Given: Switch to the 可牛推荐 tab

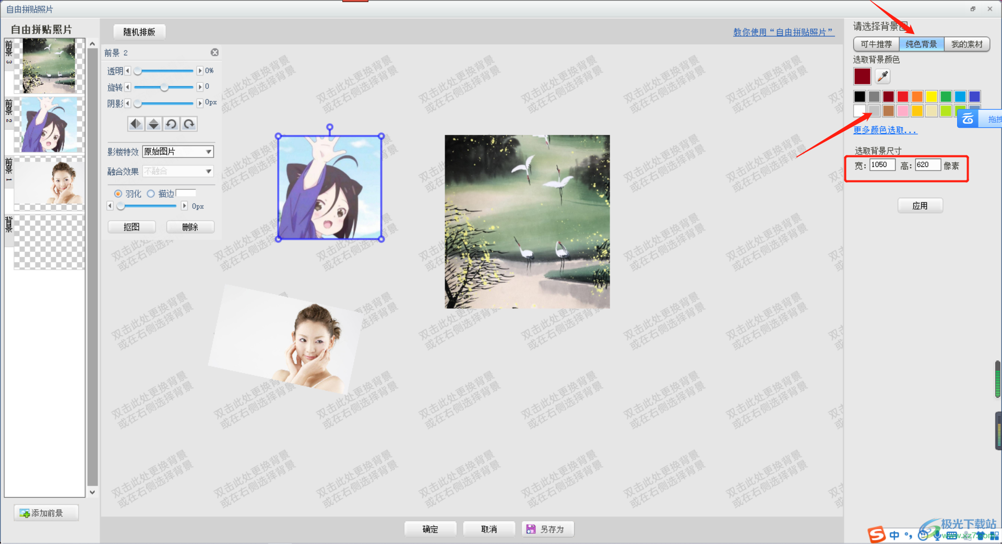Looking at the screenshot, I should 876,44.
